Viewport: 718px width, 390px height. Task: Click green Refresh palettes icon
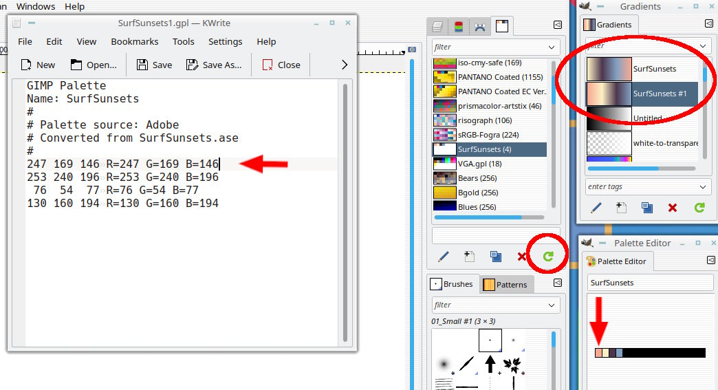tap(548, 257)
